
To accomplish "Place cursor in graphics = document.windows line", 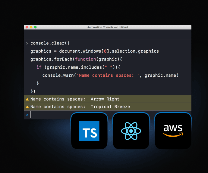I will point(94,51).
